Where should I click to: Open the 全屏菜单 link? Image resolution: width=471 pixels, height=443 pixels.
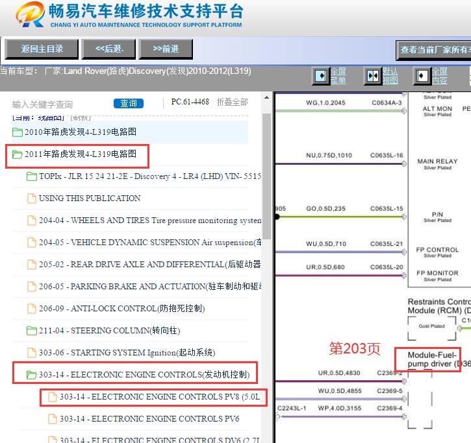point(338,76)
